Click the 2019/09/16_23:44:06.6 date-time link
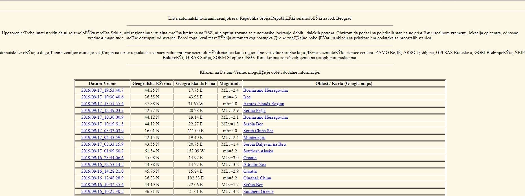The width and height of the screenshot is (525, 196). click(x=102, y=158)
